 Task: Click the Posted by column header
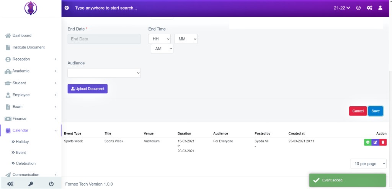click(262, 133)
